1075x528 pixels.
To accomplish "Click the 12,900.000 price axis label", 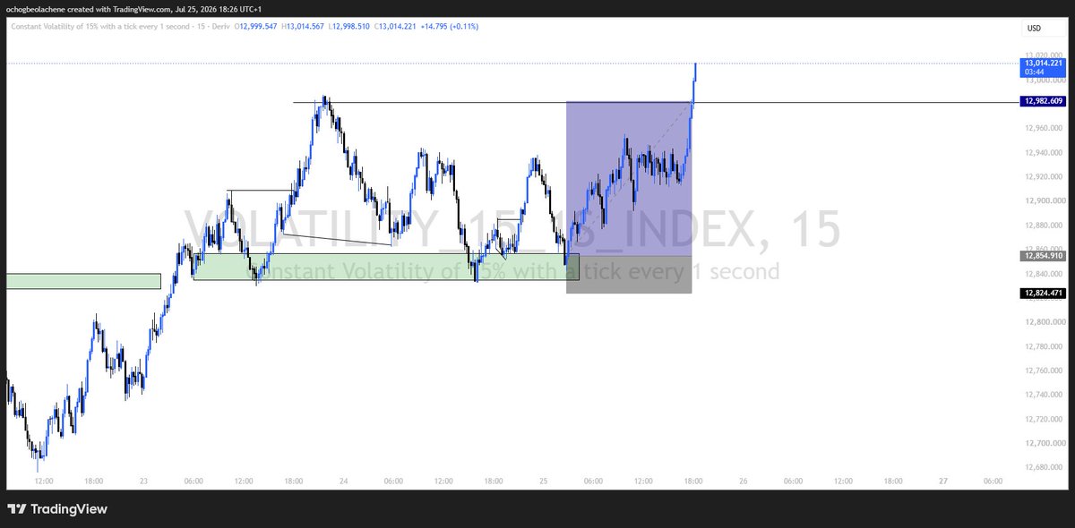I will pyautogui.click(x=1044, y=201).
